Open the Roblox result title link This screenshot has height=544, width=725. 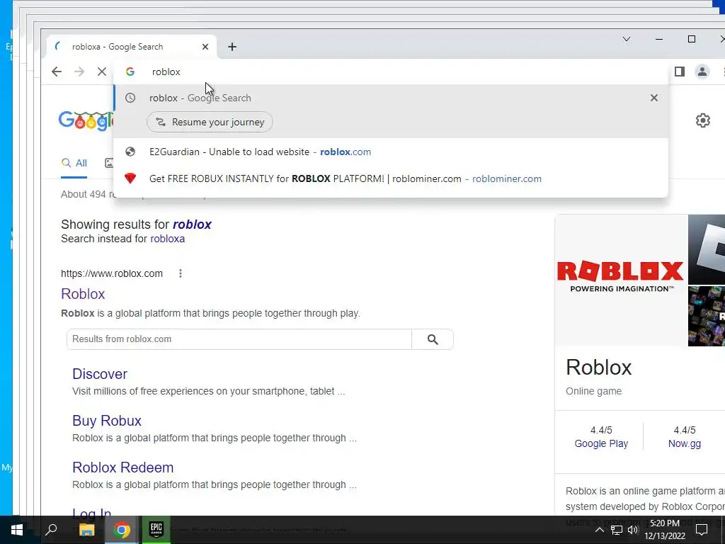pyautogui.click(x=83, y=294)
